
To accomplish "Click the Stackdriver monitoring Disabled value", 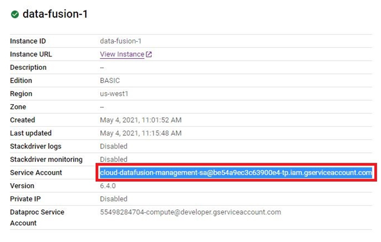I will [x=113, y=160].
